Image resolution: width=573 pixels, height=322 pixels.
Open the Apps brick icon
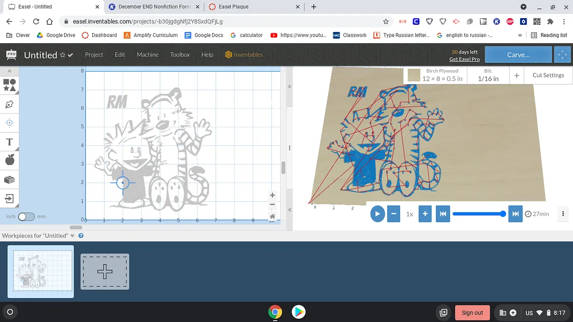pos(10,179)
